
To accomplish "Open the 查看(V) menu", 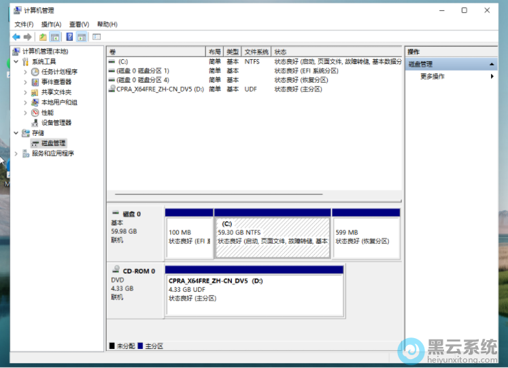I will pos(79,24).
